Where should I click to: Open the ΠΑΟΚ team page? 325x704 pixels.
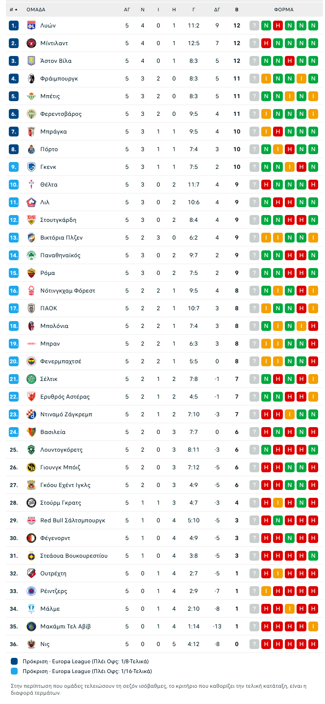[x=49, y=308]
